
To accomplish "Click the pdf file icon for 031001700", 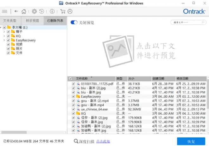I will (78, 84).
